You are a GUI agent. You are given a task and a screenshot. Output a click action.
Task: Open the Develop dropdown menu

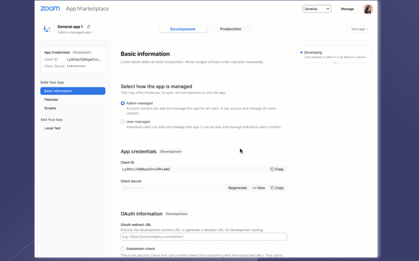click(x=317, y=9)
